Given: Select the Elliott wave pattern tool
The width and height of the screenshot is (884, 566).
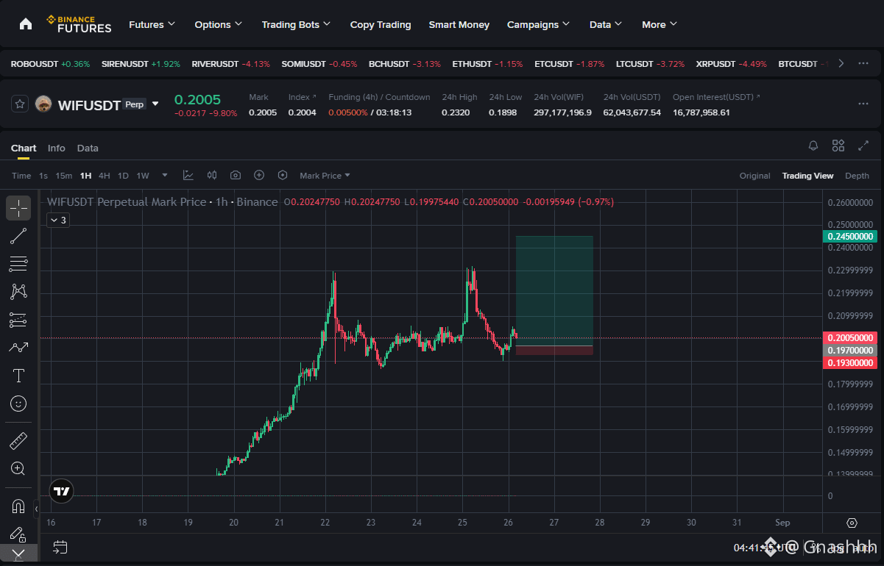Looking at the screenshot, I should tap(18, 348).
